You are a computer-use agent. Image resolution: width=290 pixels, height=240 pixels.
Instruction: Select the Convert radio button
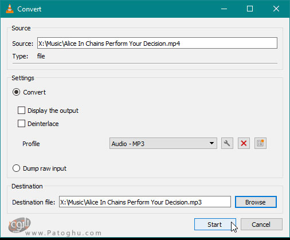[16, 92]
